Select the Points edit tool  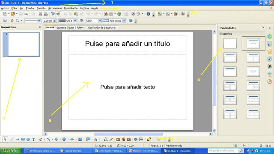pyautogui.click(x=106, y=139)
